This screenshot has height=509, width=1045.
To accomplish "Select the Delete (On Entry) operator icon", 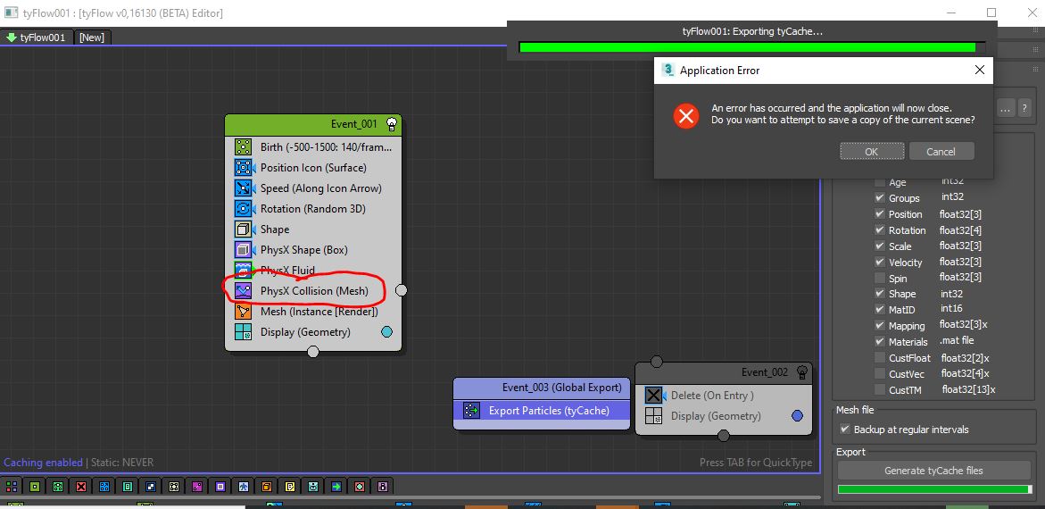I will click(x=654, y=396).
